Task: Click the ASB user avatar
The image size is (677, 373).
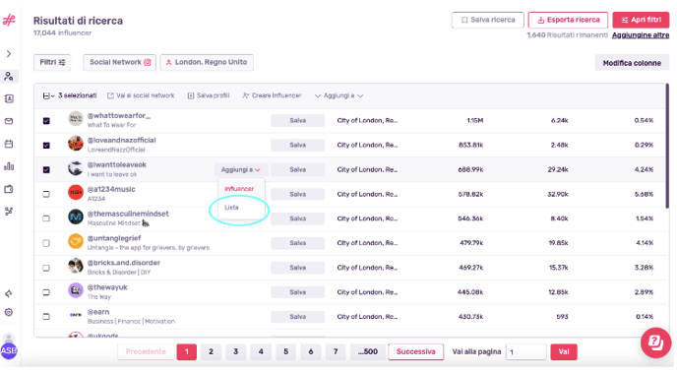Action: pyautogui.click(x=9, y=350)
